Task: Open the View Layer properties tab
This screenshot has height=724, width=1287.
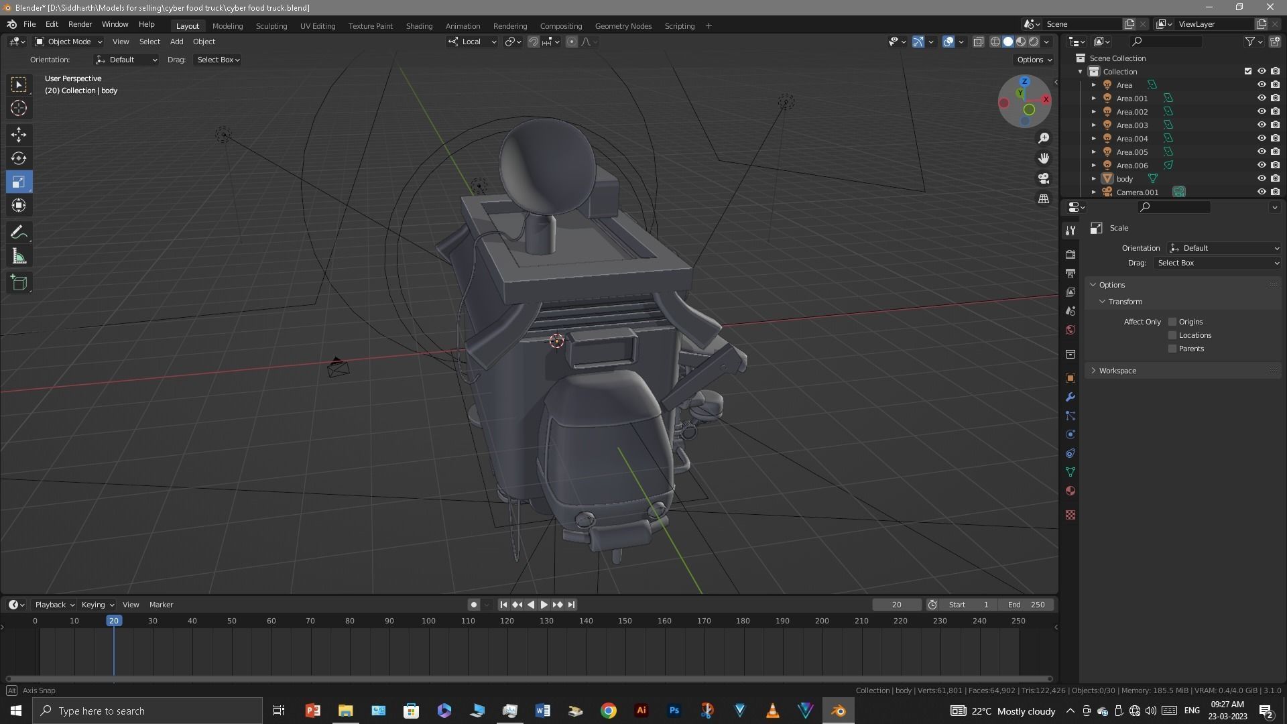Action: pos(1070,292)
